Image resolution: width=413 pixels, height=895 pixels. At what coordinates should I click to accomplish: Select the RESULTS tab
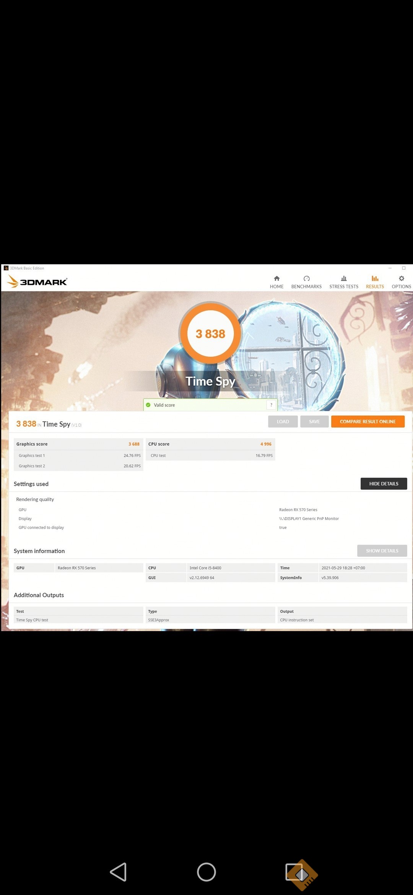[x=375, y=282]
